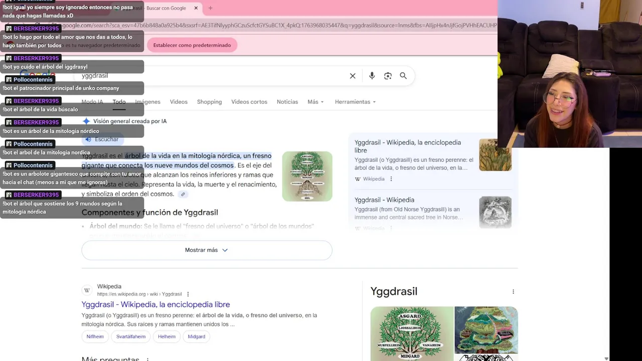642x361 pixels.
Task: Click the es.wikipedia.org result URL breadcrumb
Action: (x=139, y=294)
